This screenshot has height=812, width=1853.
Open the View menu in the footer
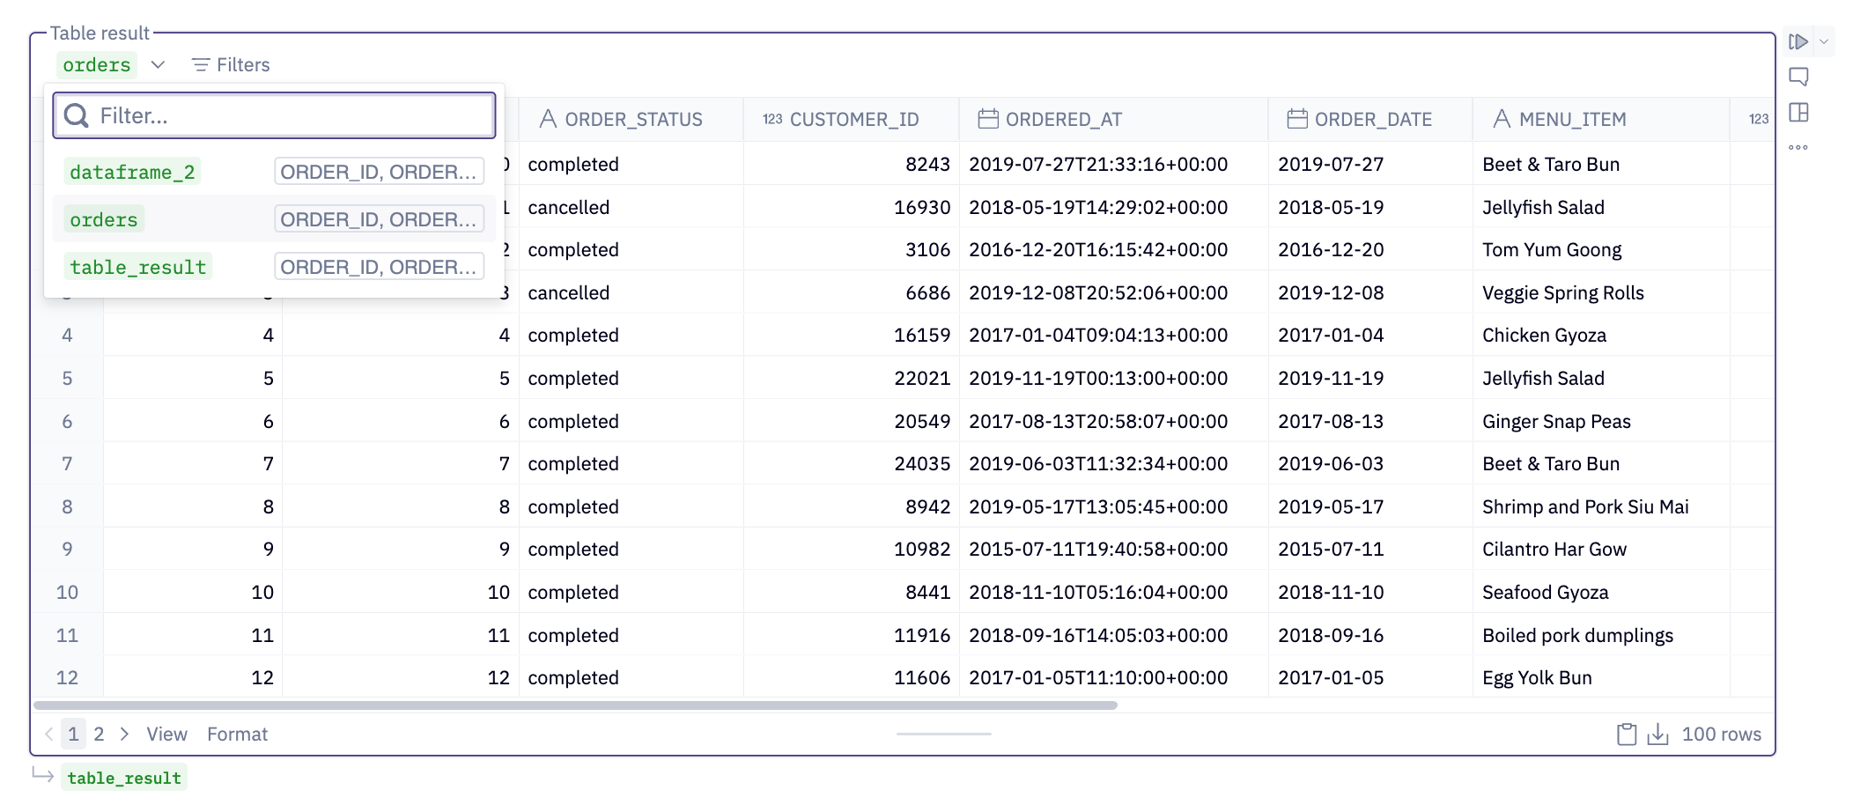[x=166, y=734]
